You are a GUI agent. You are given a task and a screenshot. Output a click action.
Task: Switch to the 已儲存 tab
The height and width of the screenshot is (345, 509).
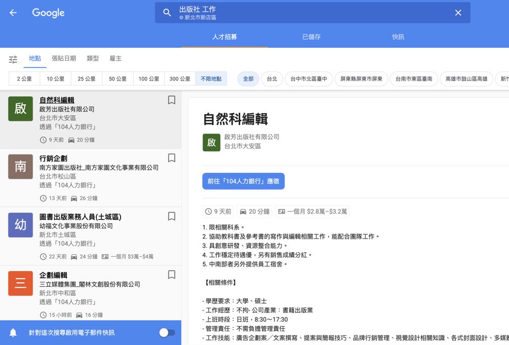click(x=311, y=37)
